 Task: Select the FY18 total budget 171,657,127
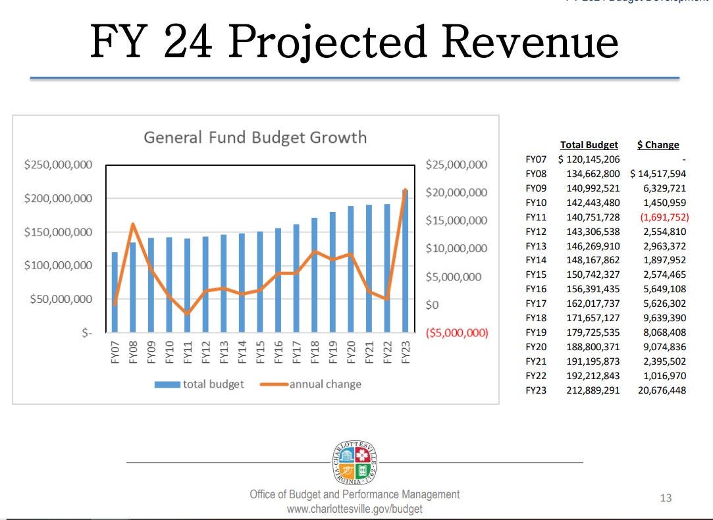[x=593, y=318]
